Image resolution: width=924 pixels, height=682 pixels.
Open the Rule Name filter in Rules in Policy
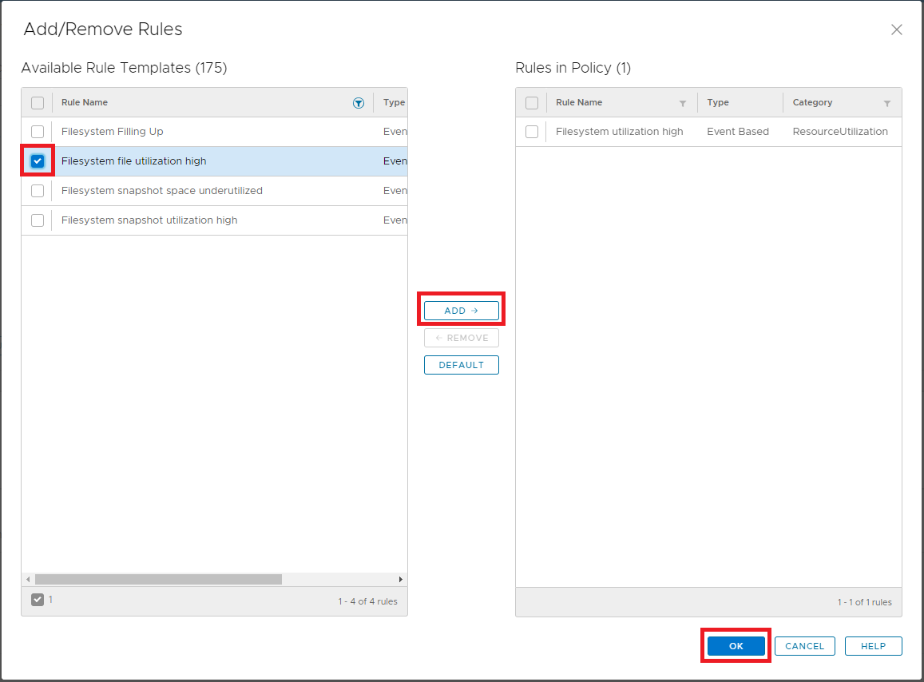[683, 102]
